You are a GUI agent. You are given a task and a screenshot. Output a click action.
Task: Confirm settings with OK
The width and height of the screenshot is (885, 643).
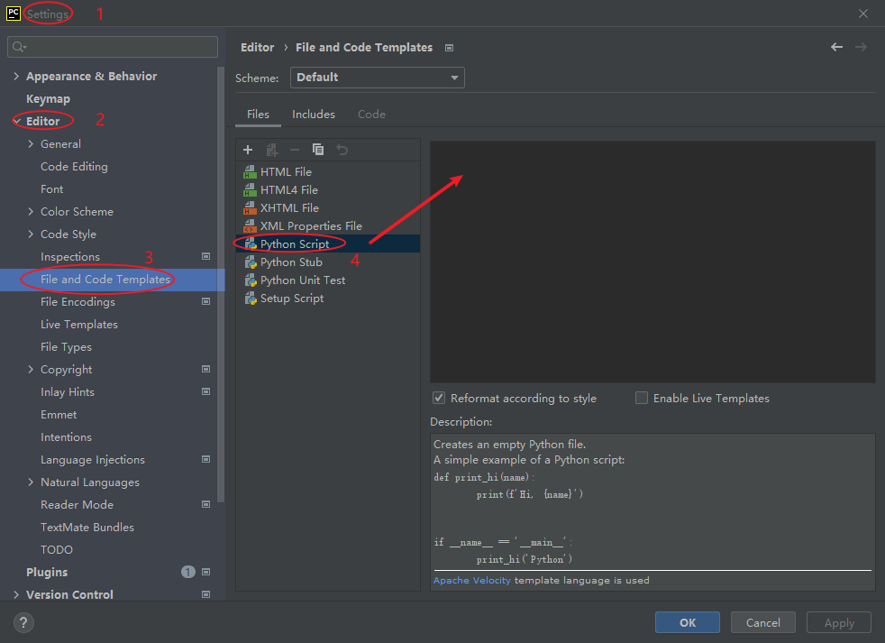(x=687, y=622)
